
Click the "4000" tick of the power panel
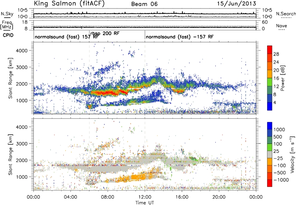point(21,51)
